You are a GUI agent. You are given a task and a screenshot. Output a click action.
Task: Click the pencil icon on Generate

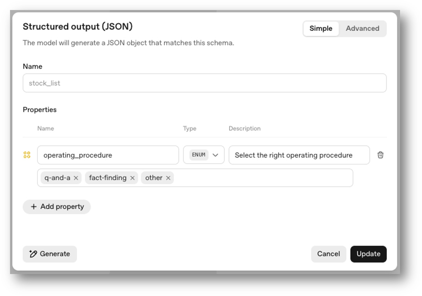(33, 254)
